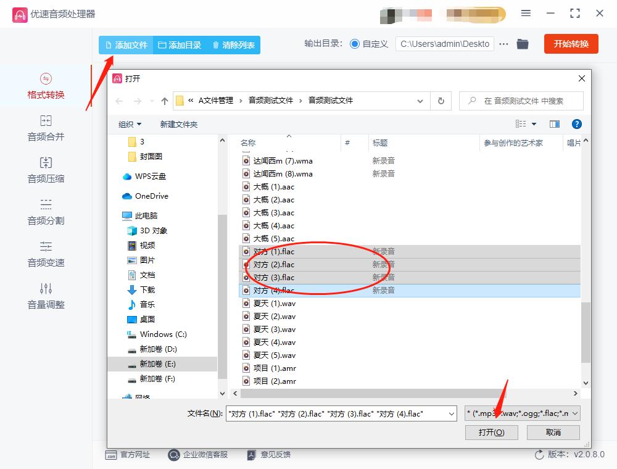The image size is (617, 469).
Task: Click the 打开(O) button
Action: coord(491,433)
